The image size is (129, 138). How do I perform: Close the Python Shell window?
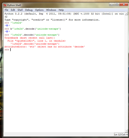click(x=124, y=5)
